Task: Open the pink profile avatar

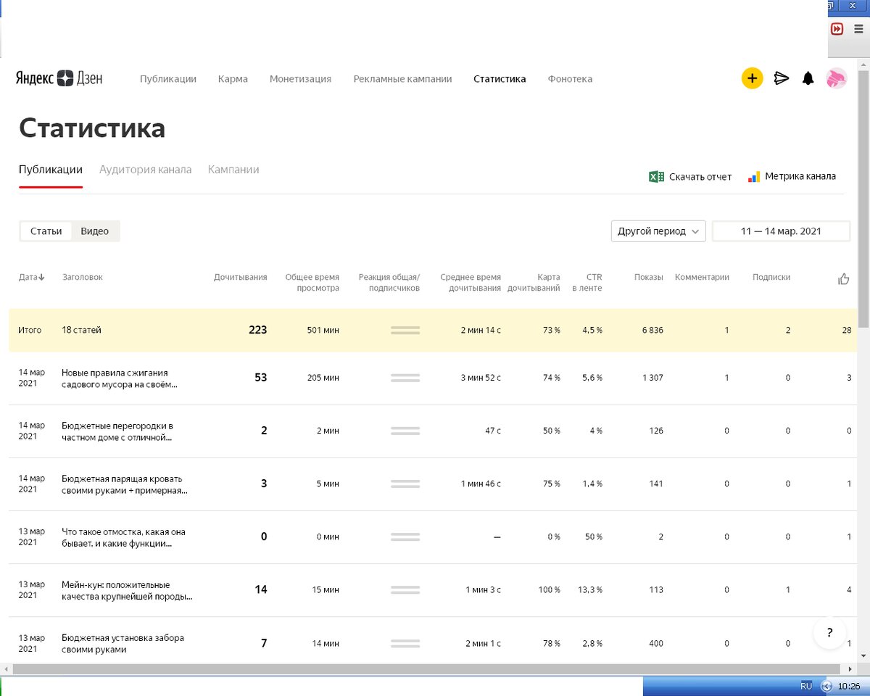Action: (x=837, y=78)
